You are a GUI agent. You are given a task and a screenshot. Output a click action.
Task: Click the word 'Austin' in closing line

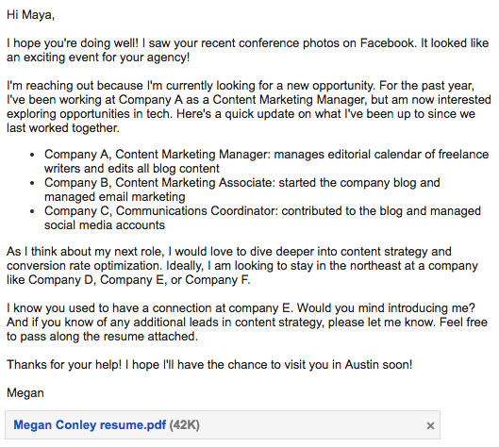(x=362, y=365)
